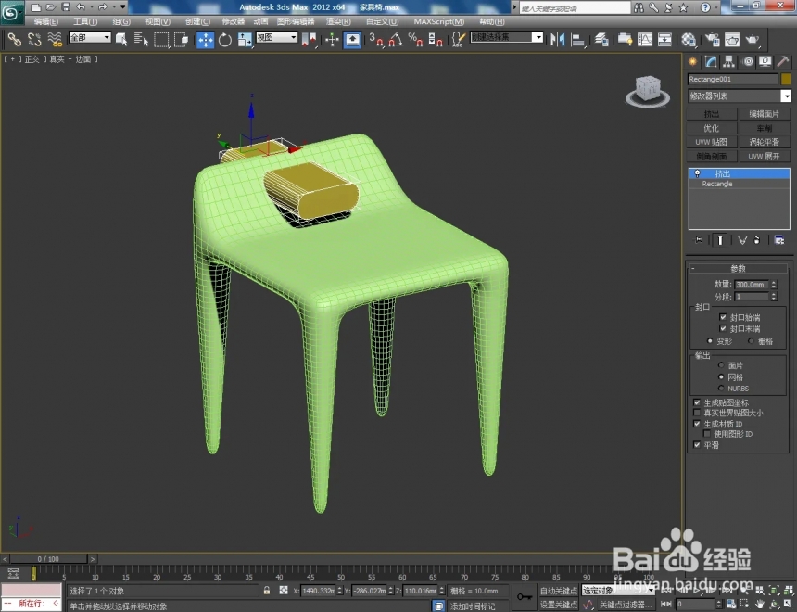797x612 pixels.
Task: Select the NURBS output radio button
Action: [x=721, y=389]
